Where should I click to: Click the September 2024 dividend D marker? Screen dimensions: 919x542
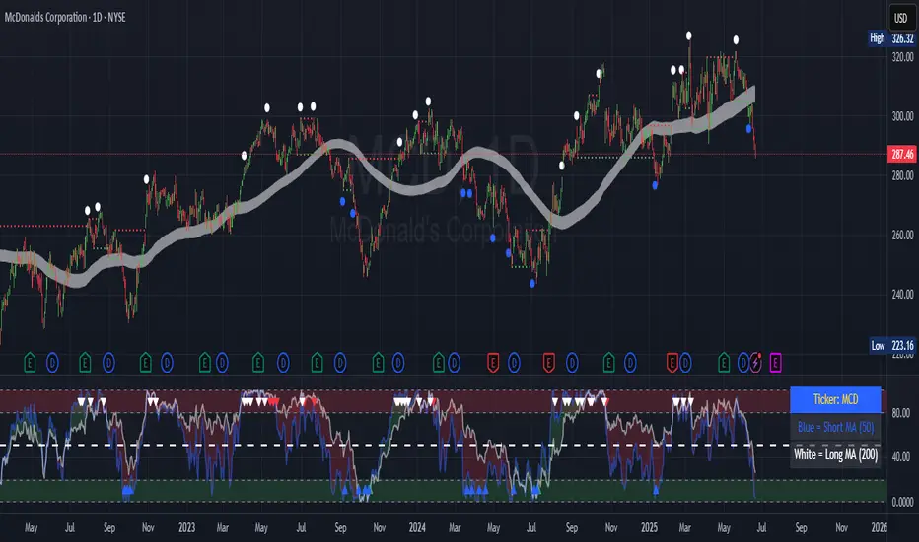coord(572,364)
